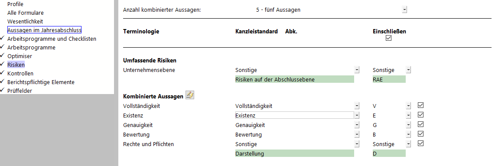Open the Anzahl kombinierter Aussagen dropdown
This screenshot has width=495, height=166.
(404, 10)
